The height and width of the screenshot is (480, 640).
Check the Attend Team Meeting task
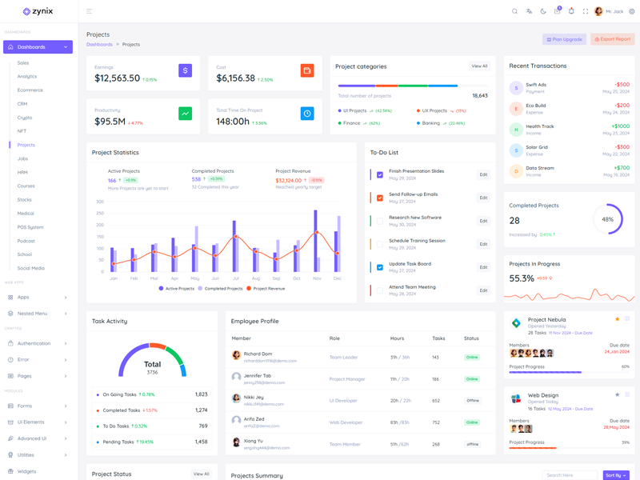pos(380,290)
